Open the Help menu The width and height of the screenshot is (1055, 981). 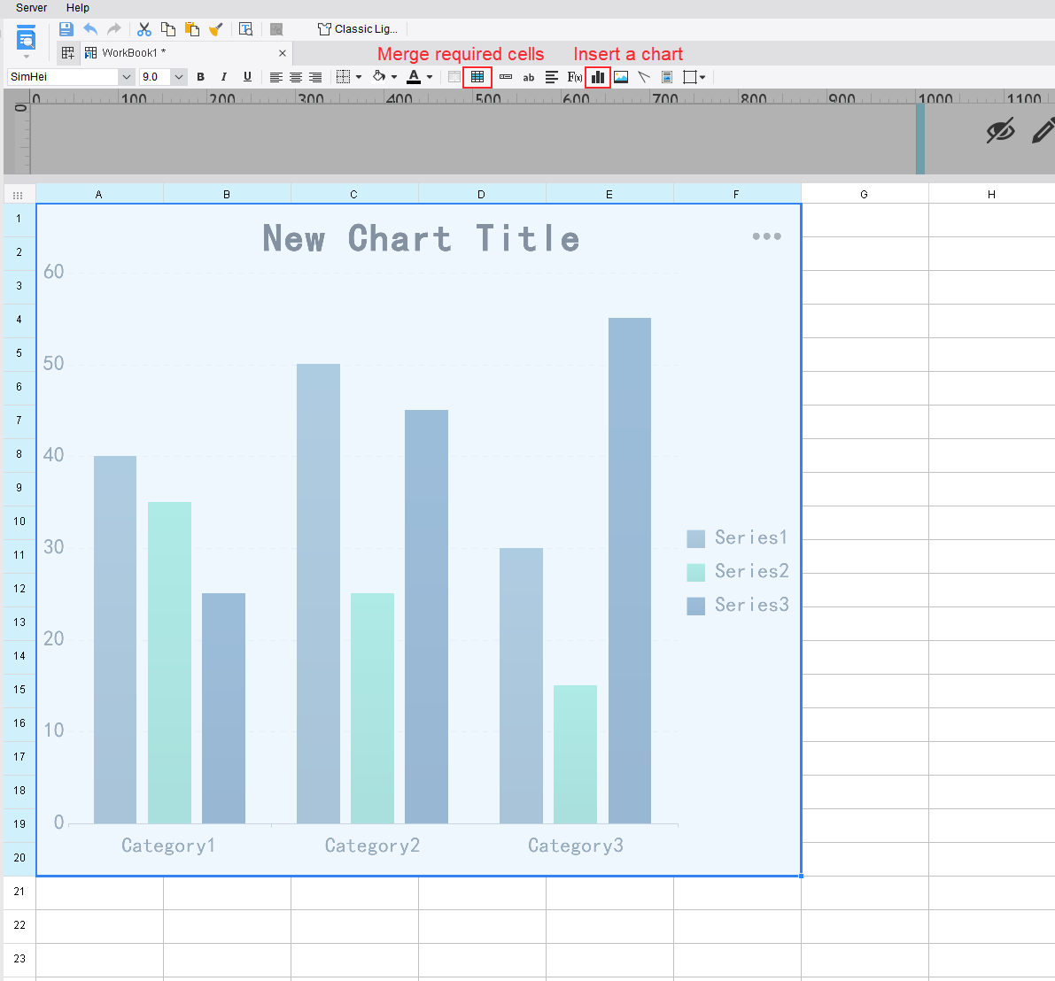[77, 8]
